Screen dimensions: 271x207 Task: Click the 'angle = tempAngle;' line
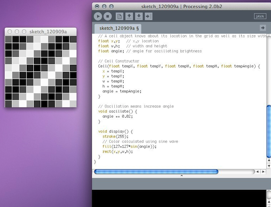click(x=122, y=91)
